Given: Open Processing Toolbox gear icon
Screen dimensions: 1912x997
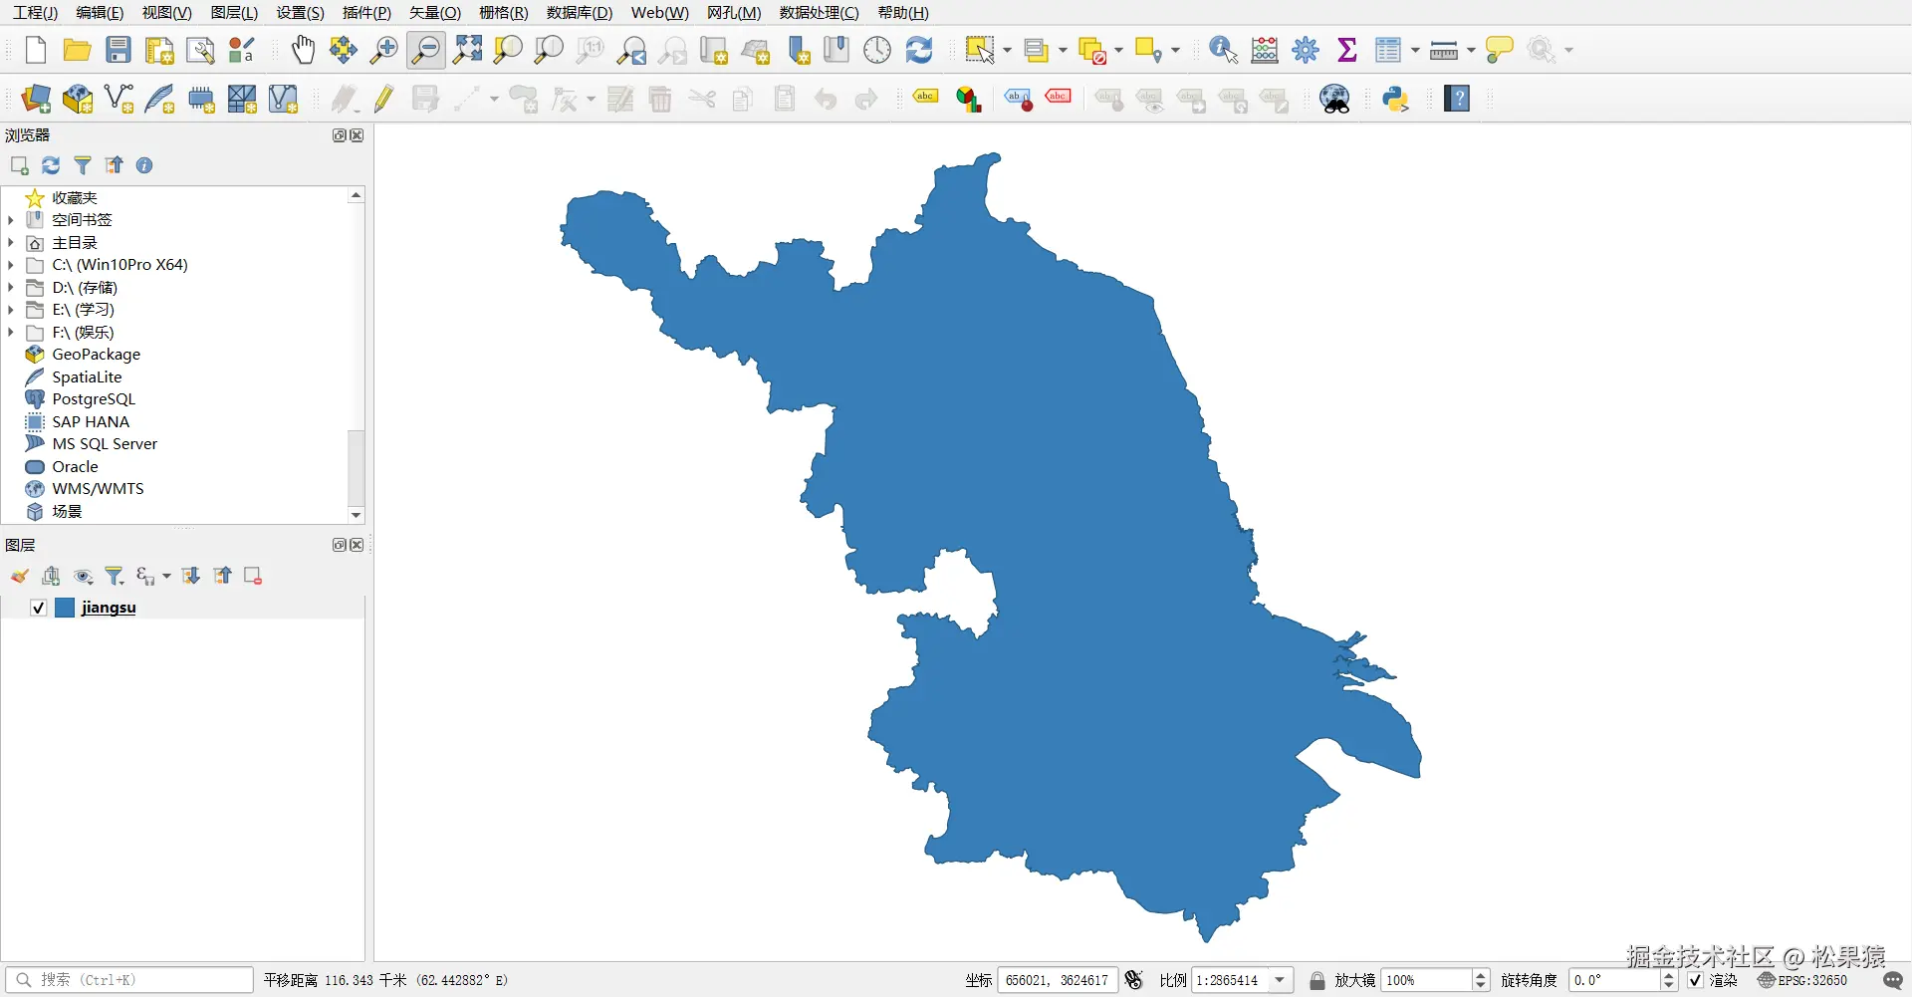Looking at the screenshot, I should click(x=1306, y=50).
